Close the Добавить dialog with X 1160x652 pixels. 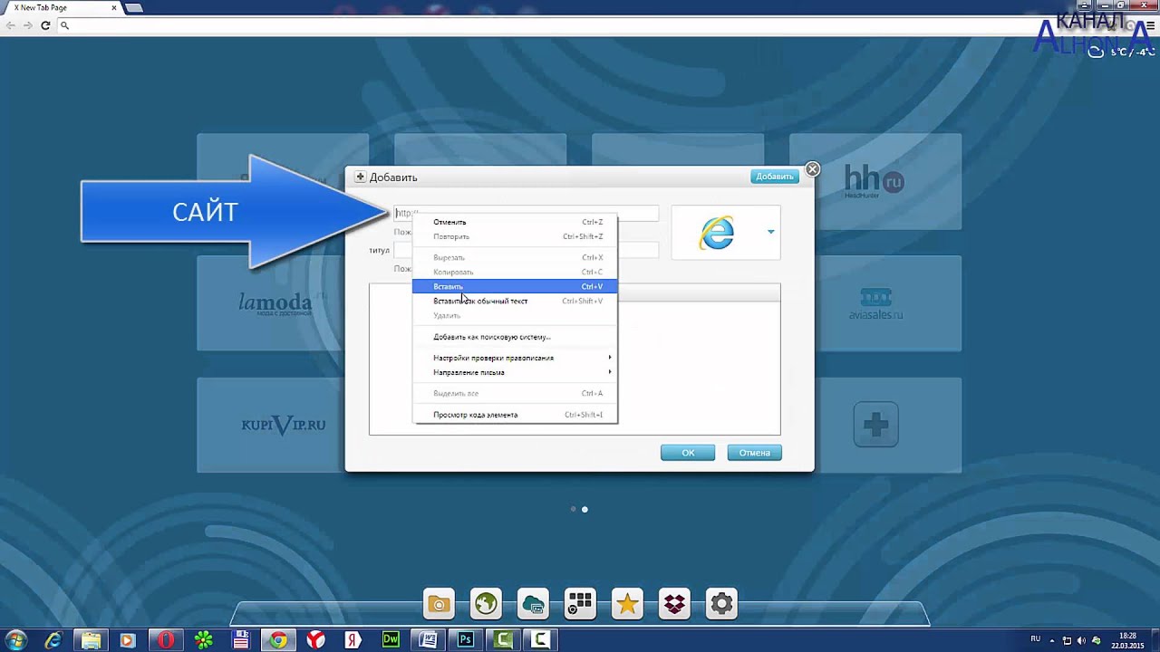point(813,169)
